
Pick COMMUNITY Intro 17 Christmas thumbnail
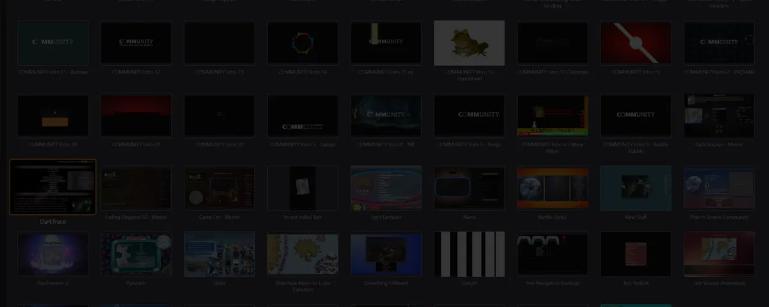552,43
